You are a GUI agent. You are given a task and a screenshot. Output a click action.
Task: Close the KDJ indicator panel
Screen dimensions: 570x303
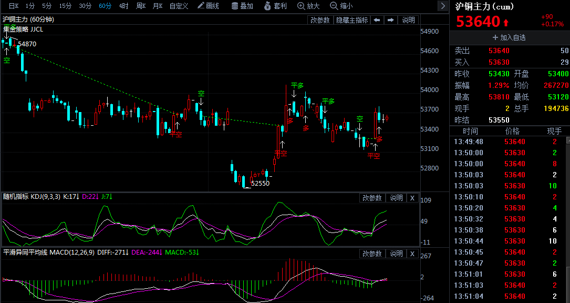(x=412, y=198)
